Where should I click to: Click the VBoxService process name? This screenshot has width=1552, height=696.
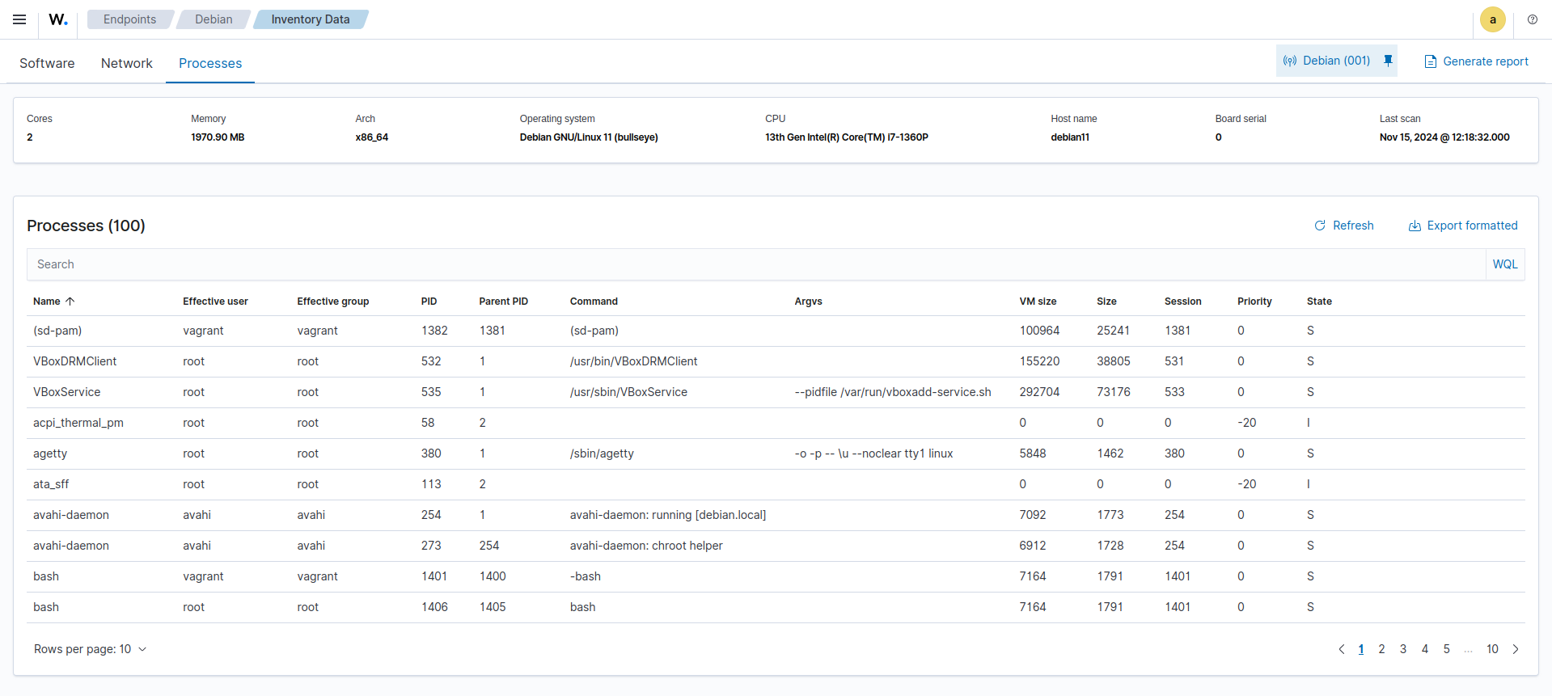coord(66,392)
